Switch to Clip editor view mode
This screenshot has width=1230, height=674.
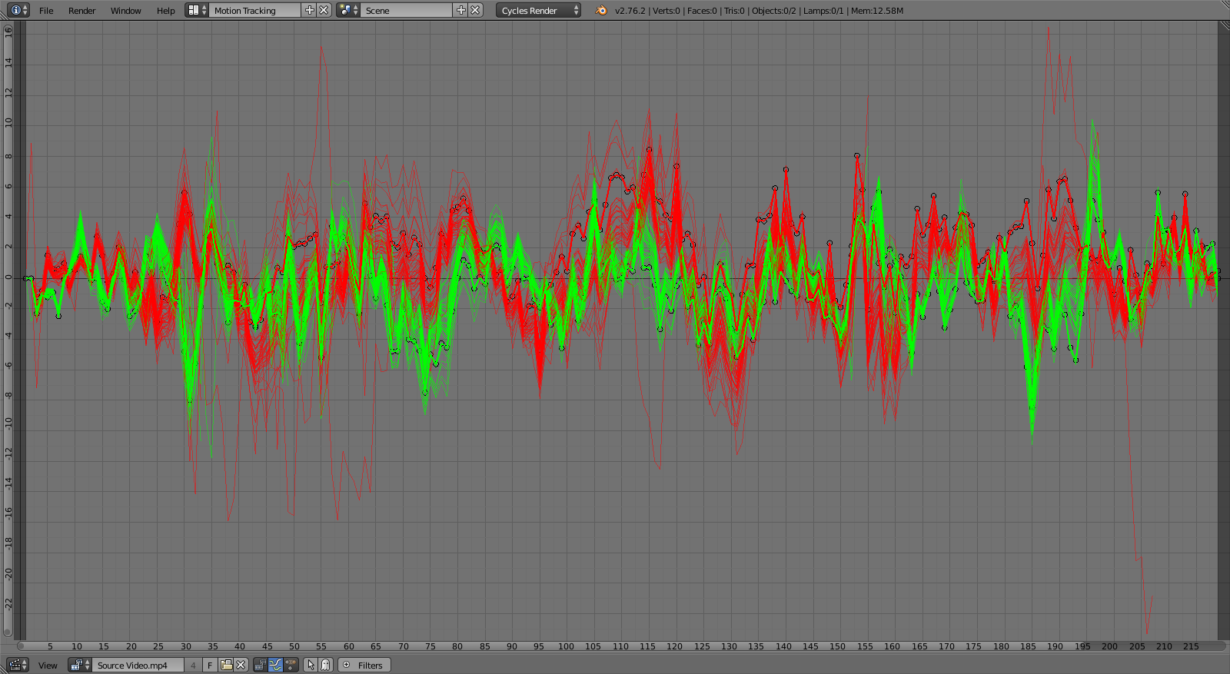(261, 666)
